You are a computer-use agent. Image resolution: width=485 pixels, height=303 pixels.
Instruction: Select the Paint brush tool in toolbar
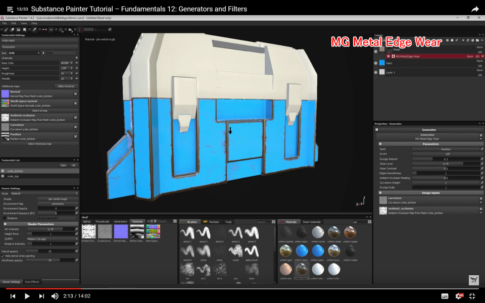pos(6,29)
